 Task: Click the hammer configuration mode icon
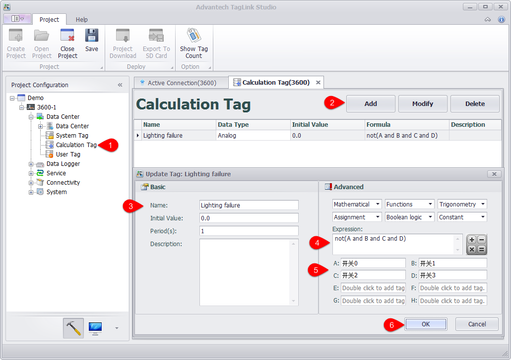click(x=73, y=328)
